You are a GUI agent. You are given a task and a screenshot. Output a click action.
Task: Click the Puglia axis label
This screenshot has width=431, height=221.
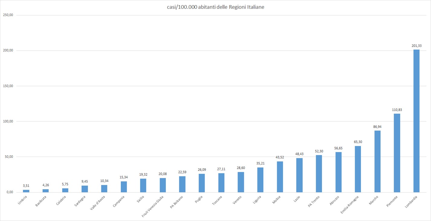(199, 200)
